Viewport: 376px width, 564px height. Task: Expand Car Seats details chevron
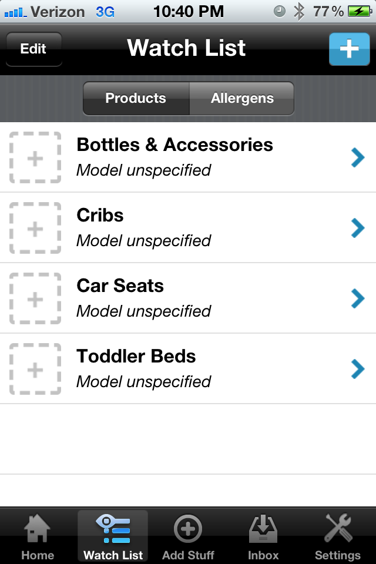pyautogui.click(x=357, y=298)
